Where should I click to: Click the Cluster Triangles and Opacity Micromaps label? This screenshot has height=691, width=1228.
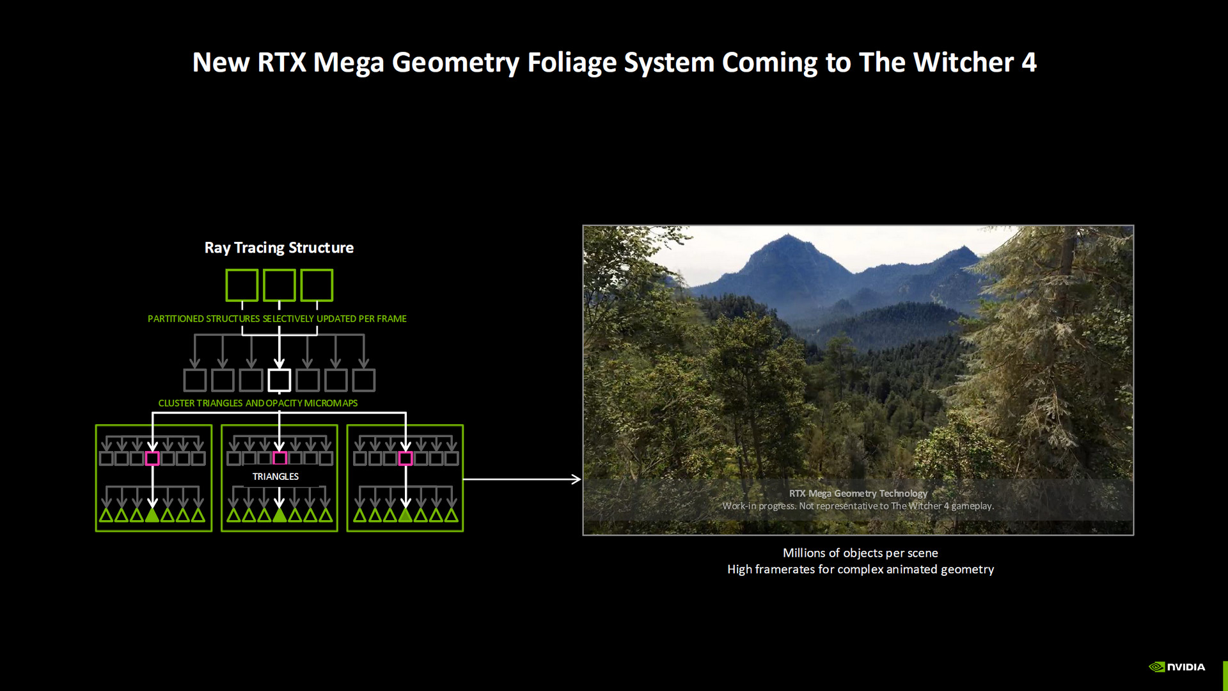pyautogui.click(x=258, y=403)
